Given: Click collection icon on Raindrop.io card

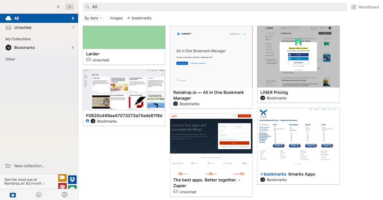Looking at the screenshot, I should click(x=175, y=104).
